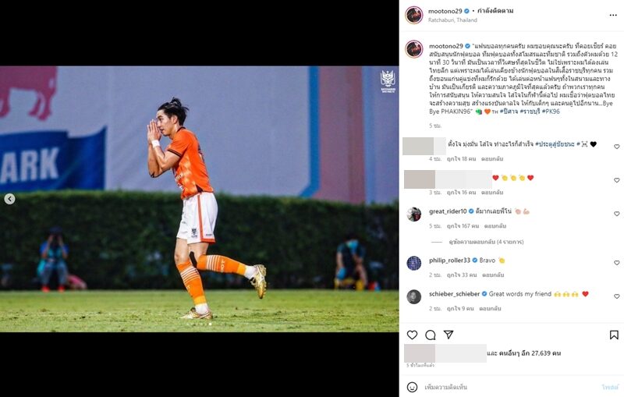Open the following status next to mootono29
Image resolution: width=624 pixels, height=397 pixels.
point(495,11)
